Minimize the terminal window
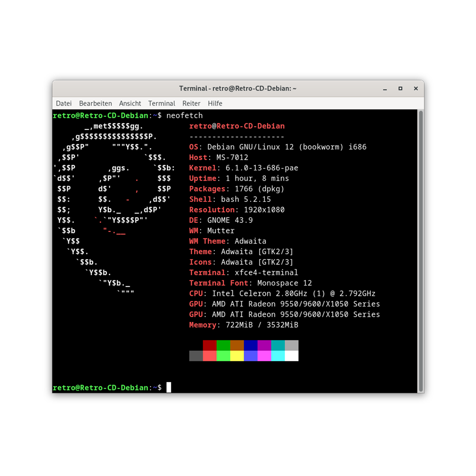Screen dimensions: 476x476 tap(385, 89)
